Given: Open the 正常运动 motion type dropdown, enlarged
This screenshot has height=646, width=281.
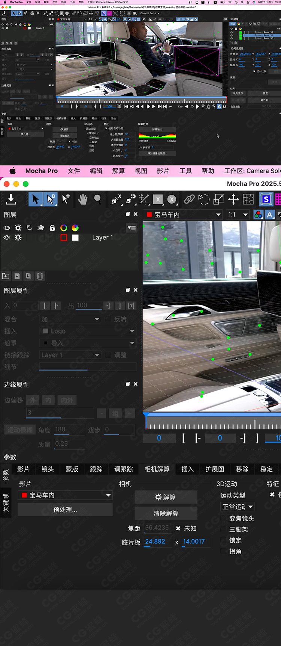Looking at the screenshot, I should [238, 507].
